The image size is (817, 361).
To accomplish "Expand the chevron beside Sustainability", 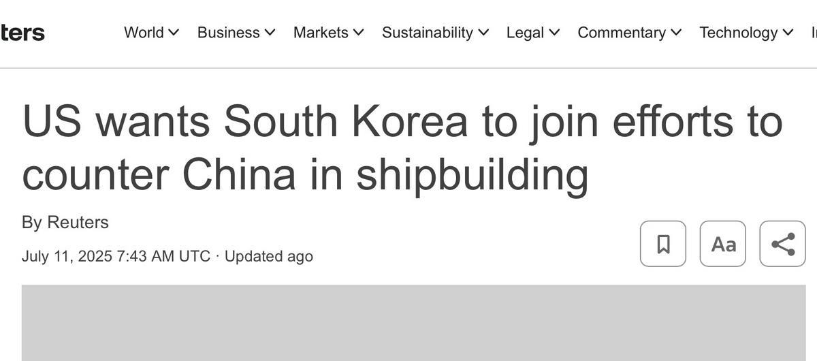I will (x=483, y=33).
